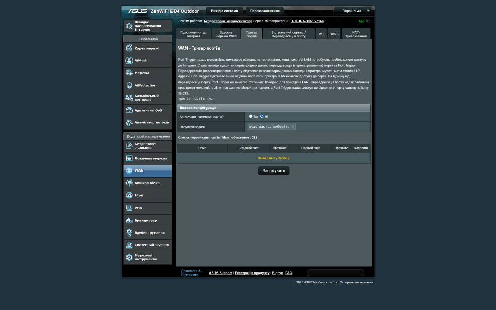
Task: Open AiProtection shield icon
Action: pyautogui.click(x=129, y=85)
